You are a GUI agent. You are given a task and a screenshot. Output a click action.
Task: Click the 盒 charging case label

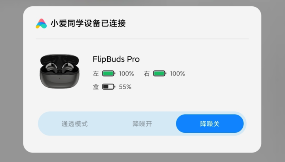click(x=96, y=87)
